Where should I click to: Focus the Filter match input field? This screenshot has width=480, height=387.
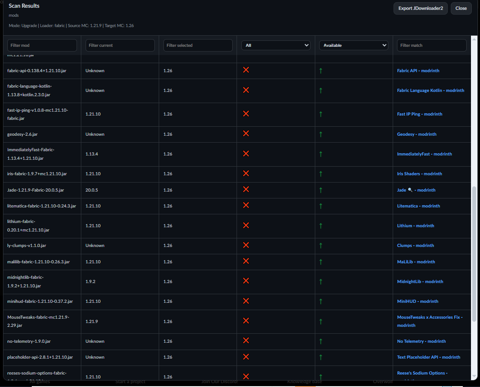click(x=432, y=45)
